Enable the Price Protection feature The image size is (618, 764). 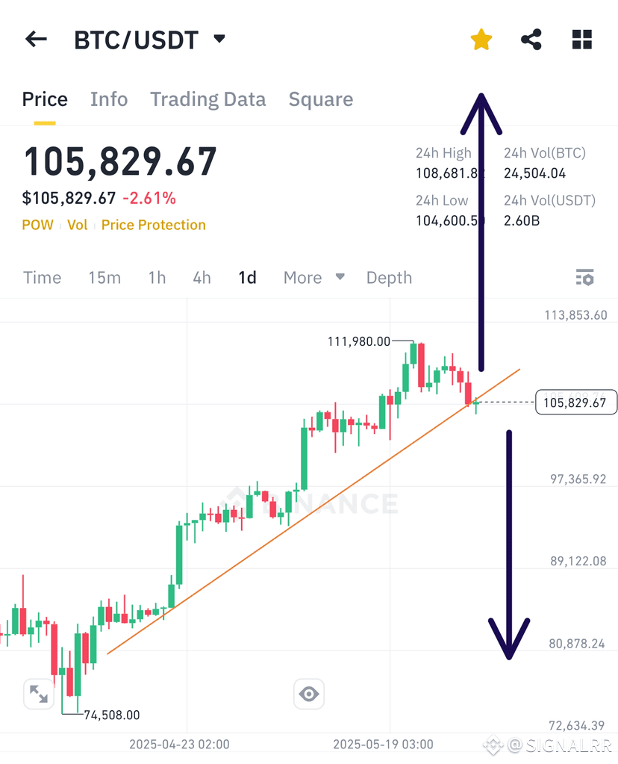(x=153, y=225)
